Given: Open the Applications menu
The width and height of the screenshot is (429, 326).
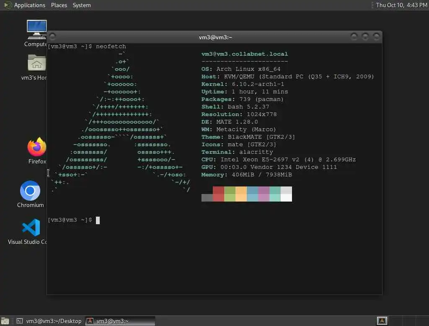Looking at the screenshot, I should tap(30, 5).
